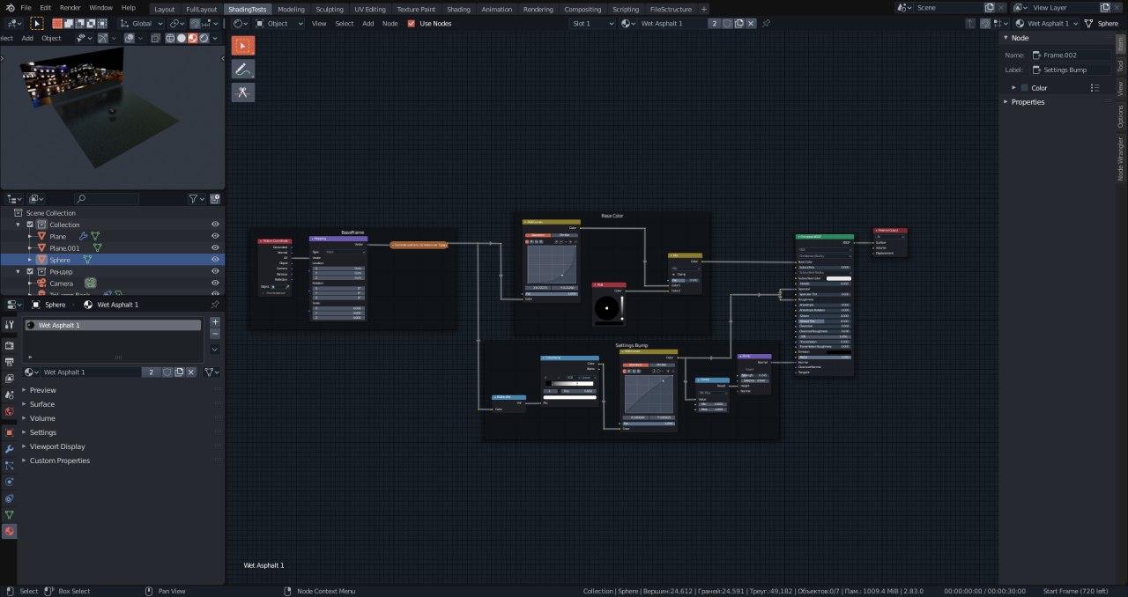
Task: Add a new collection in outliner
Action: tap(214, 199)
